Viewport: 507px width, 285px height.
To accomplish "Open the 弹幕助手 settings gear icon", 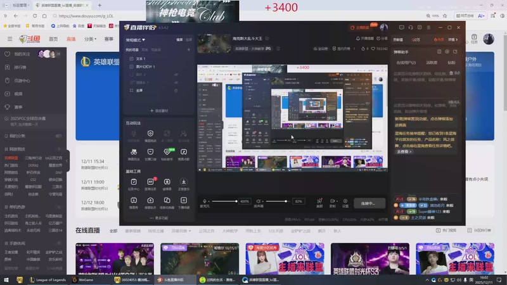I will (447, 52).
